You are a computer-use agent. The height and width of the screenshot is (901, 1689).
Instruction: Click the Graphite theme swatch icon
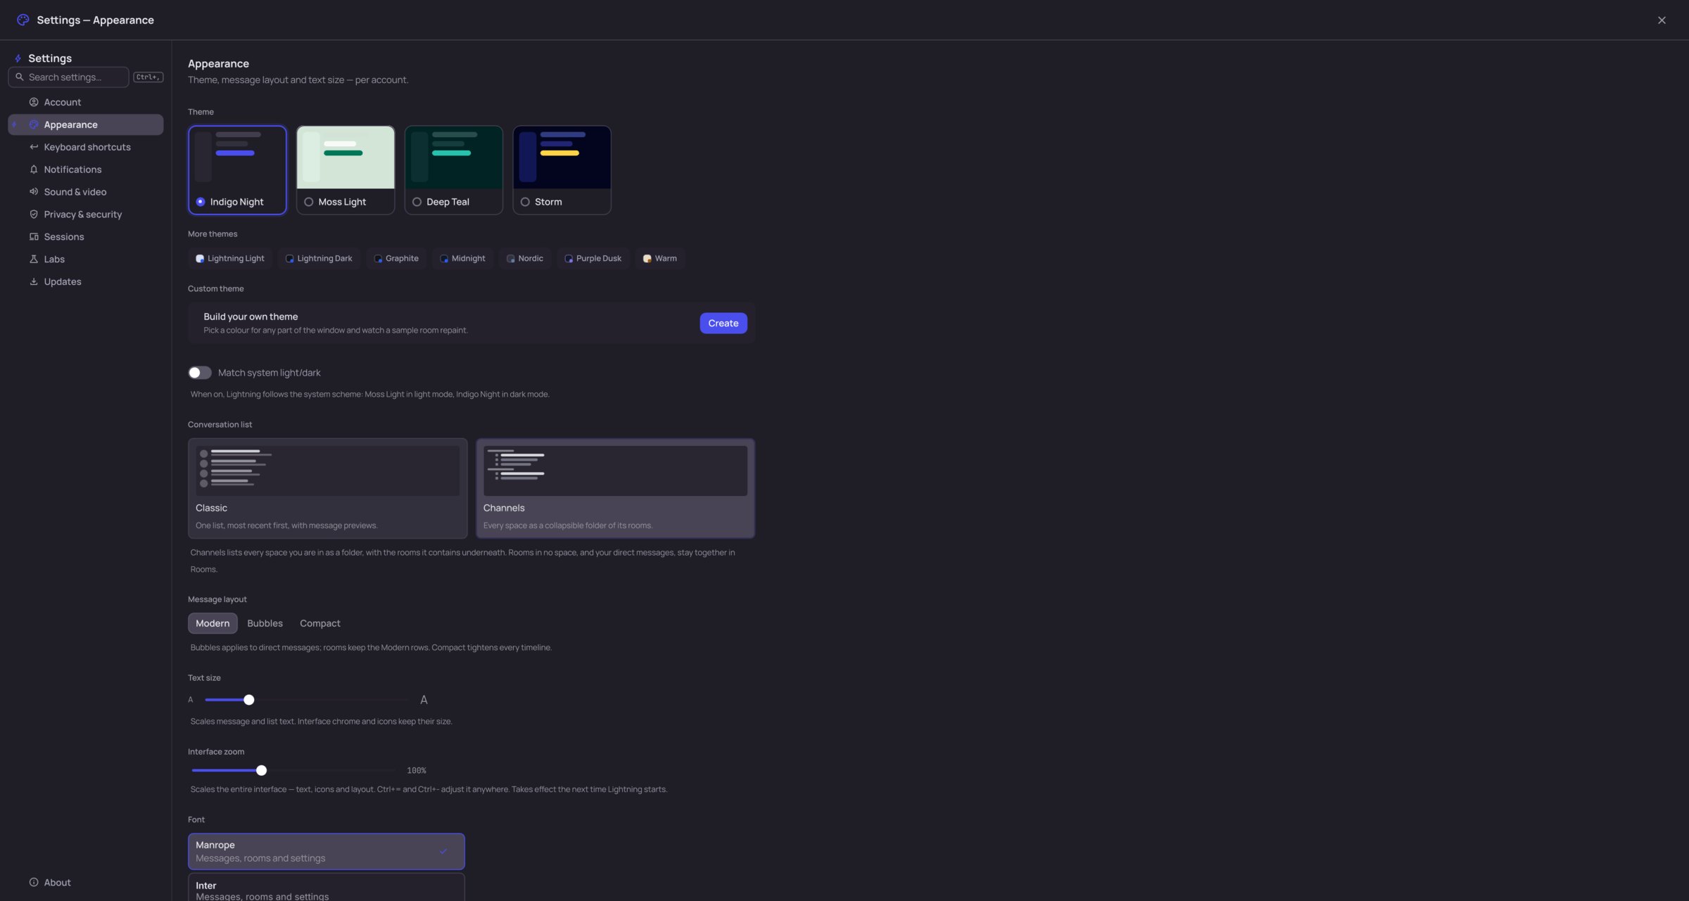pos(378,259)
